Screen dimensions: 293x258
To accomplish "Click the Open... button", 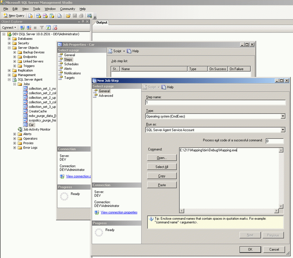I will (162, 158).
